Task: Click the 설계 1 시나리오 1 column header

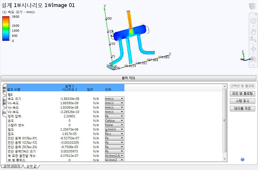Action: (69, 88)
